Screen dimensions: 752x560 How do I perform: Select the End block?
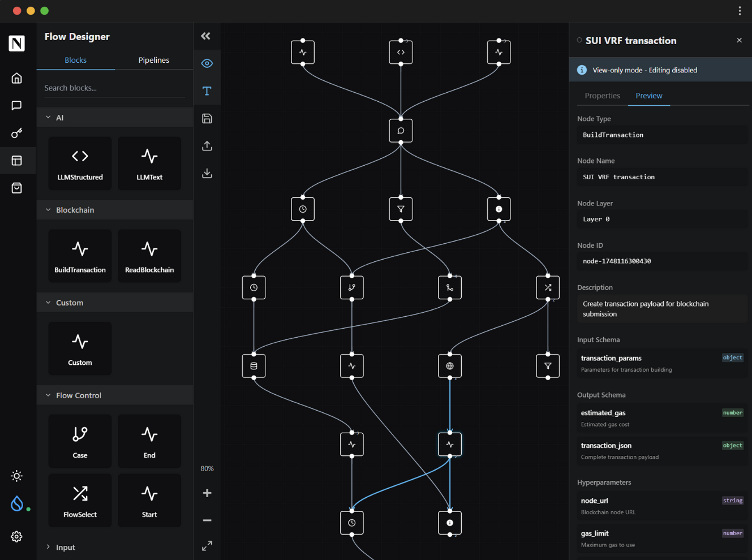click(149, 442)
